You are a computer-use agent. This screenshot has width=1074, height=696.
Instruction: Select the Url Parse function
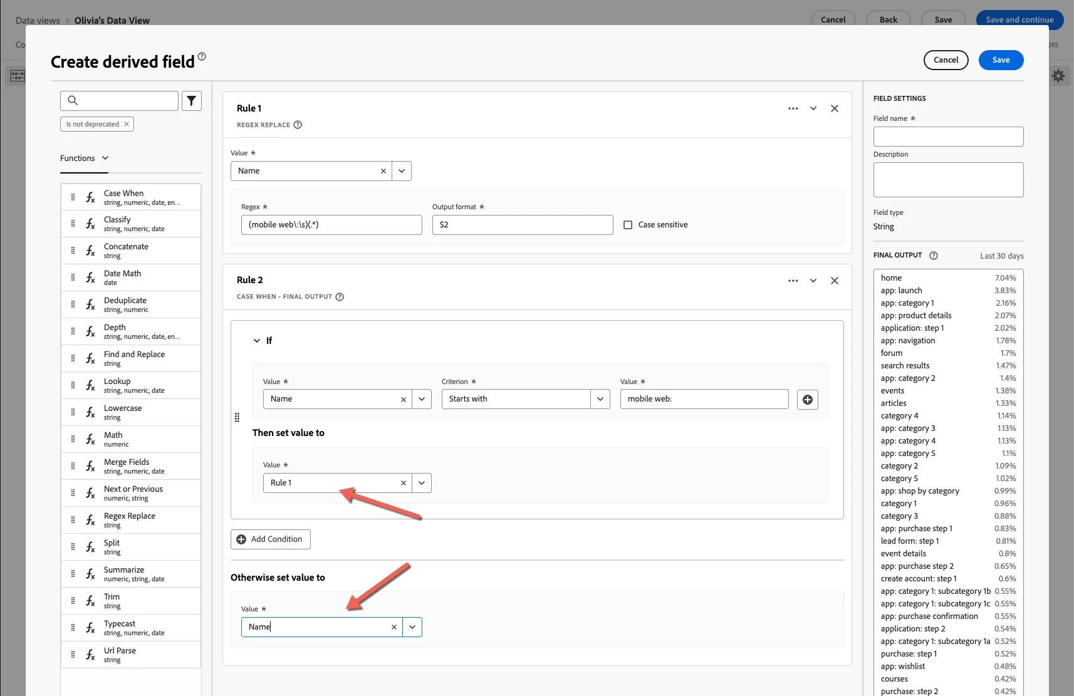131,655
